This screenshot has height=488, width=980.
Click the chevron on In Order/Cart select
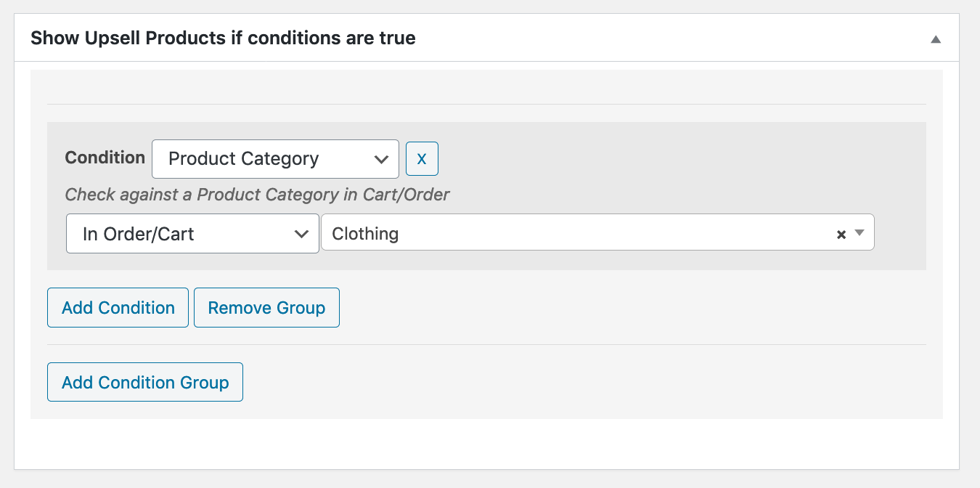click(301, 234)
